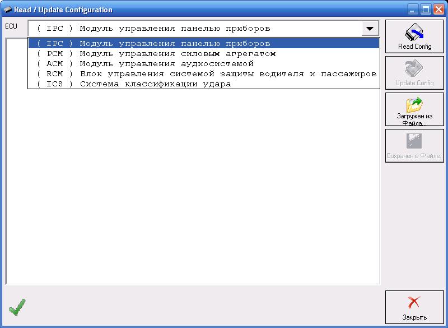Click the Закрыть button
Screen dimensions: 448x328
pyautogui.click(x=414, y=307)
